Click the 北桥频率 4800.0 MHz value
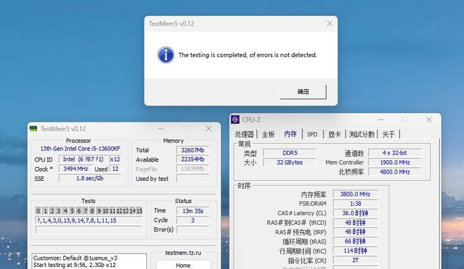 (x=395, y=172)
